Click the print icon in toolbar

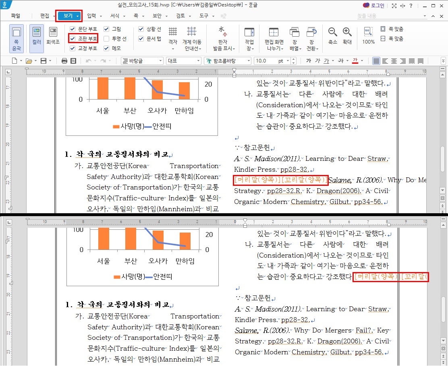[x=64, y=61]
